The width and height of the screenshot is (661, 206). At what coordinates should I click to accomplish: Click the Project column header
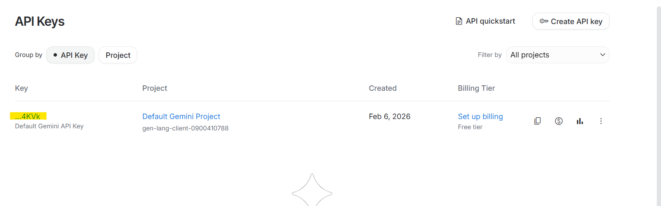pyautogui.click(x=155, y=88)
